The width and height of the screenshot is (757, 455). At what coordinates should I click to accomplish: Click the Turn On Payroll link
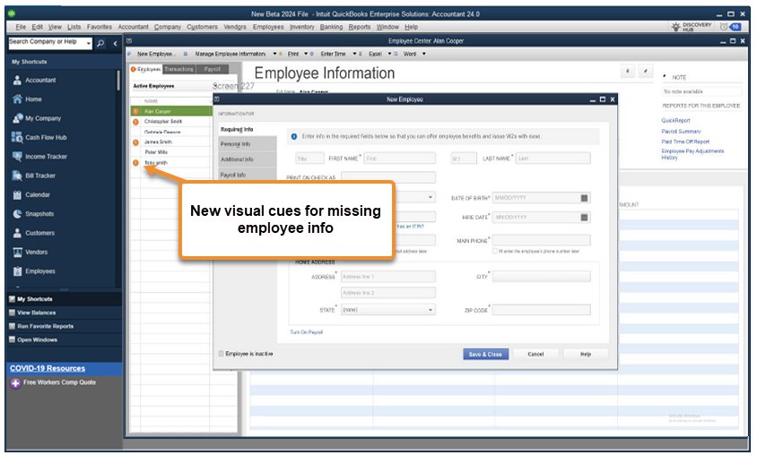pos(306,332)
